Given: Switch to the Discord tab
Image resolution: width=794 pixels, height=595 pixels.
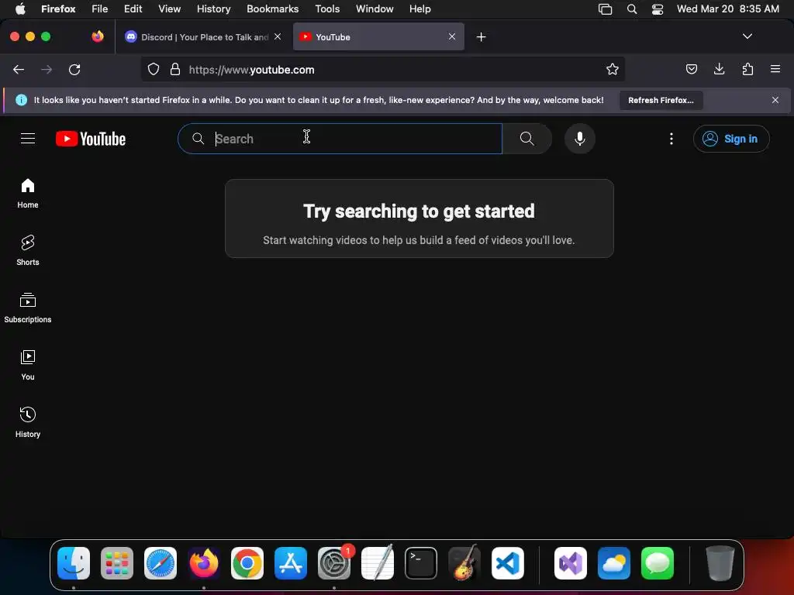Looking at the screenshot, I should click(x=203, y=37).
